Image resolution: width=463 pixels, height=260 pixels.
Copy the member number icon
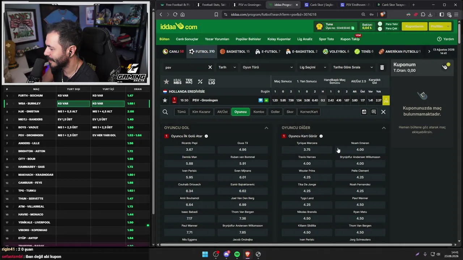[x=353, y=28]
